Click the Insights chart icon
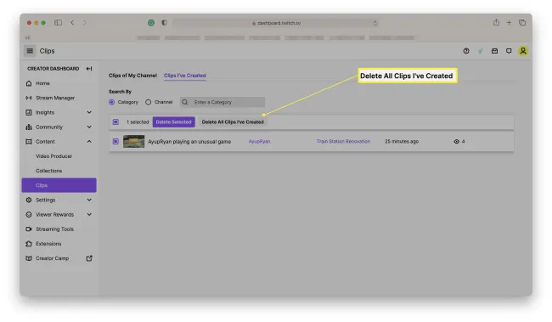Viewport: 552px width, 322px height. click(x=29, y=112)
